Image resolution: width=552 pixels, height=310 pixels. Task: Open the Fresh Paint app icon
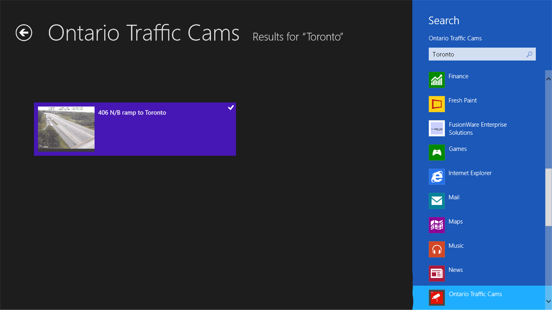tap(437, 104)
